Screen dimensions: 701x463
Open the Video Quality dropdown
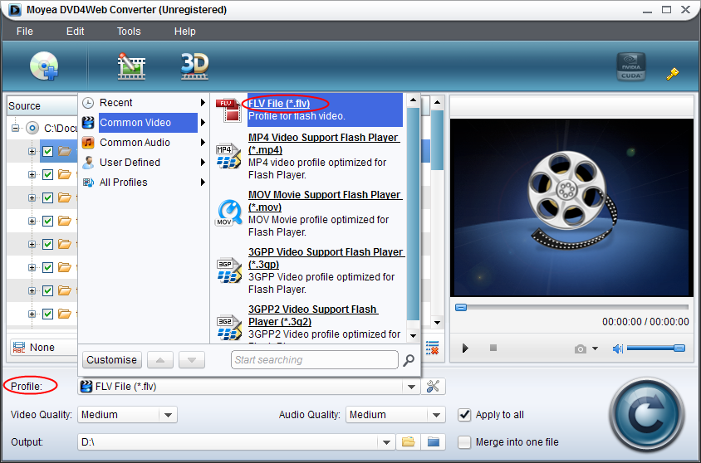(x=168, y=415)
